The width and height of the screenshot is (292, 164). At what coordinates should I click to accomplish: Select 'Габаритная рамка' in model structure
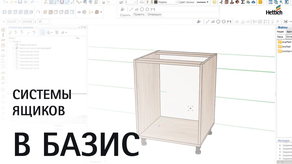coord(28,45)
